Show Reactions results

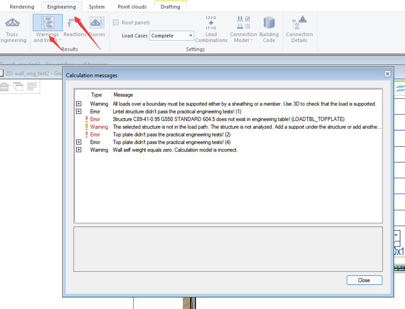point(74,27)
